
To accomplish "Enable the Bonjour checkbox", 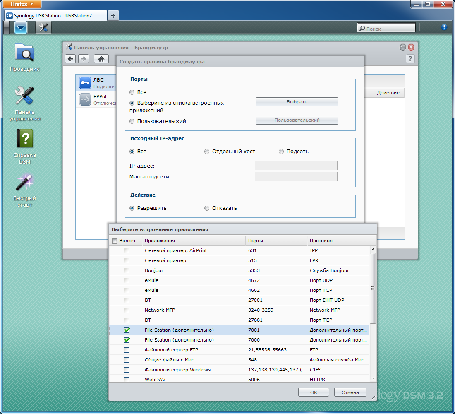I will 127,271.
